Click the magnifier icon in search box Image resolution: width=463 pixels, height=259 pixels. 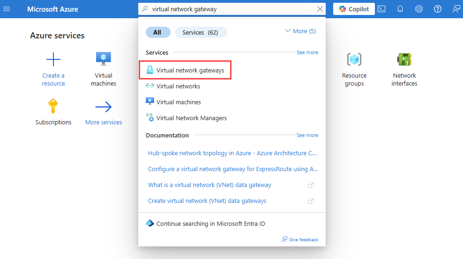[145, 9]
